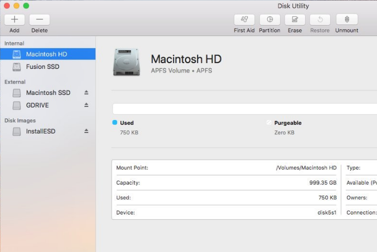
Task: Click the green zoom window button
Action: click(26, 6)
